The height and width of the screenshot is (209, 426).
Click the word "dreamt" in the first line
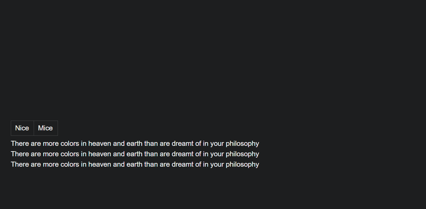183,144
